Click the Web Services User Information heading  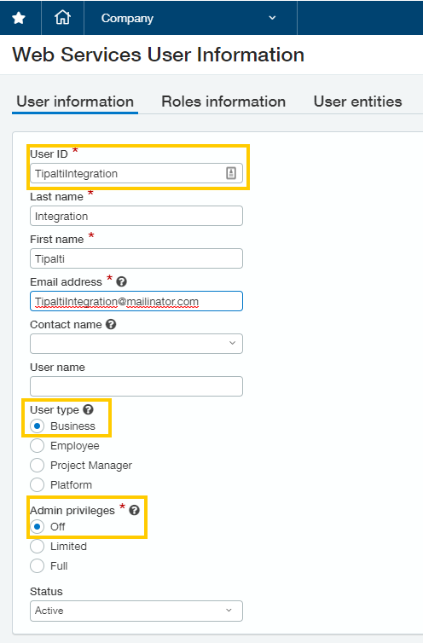[159, 55]
